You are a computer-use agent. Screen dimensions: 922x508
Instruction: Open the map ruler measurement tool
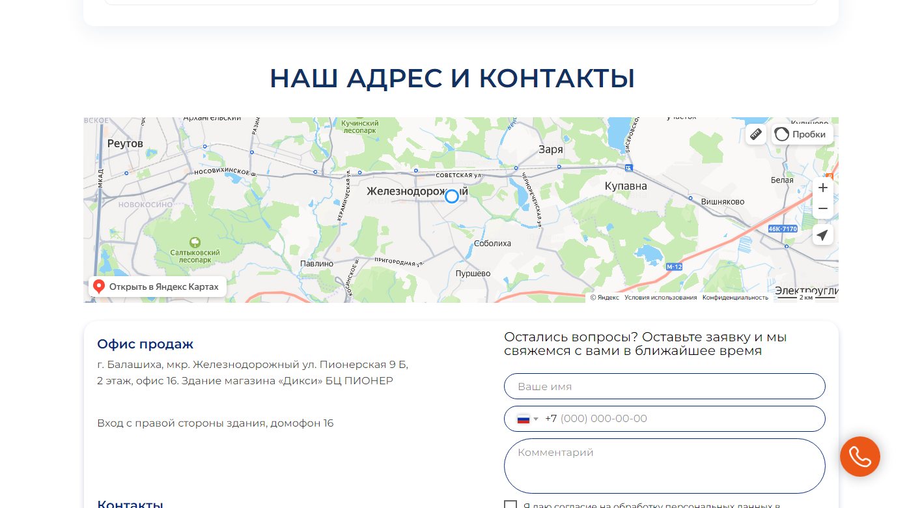pyautogui.click(x=755, y=134)
